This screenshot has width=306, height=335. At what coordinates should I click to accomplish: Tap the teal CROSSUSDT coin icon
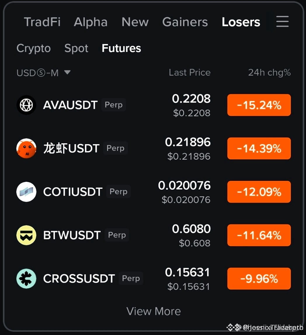[26, 278]
